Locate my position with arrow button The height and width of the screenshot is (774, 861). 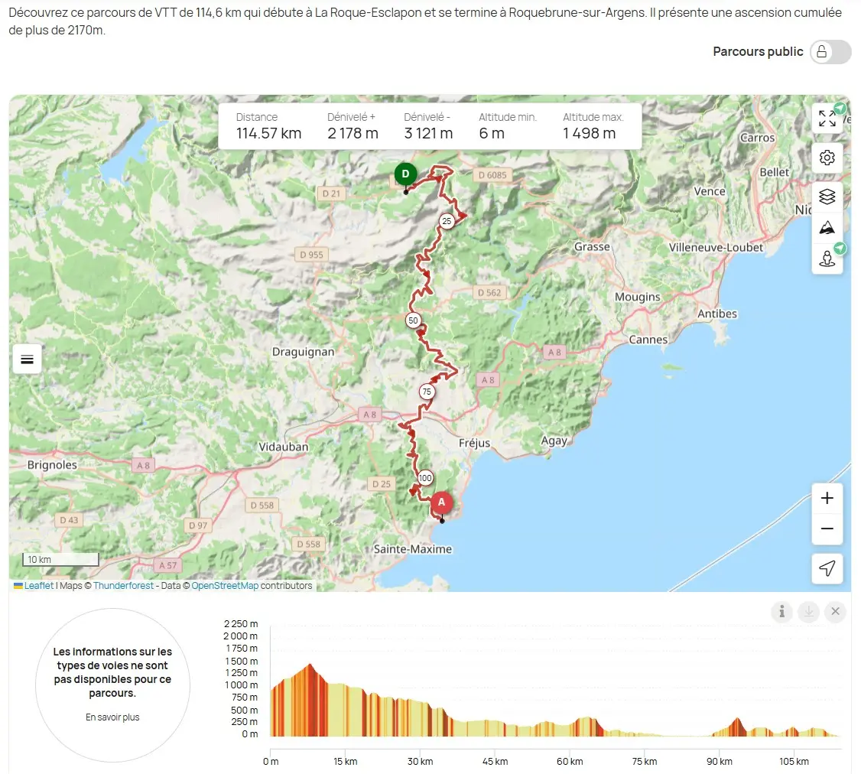[827, 568]
